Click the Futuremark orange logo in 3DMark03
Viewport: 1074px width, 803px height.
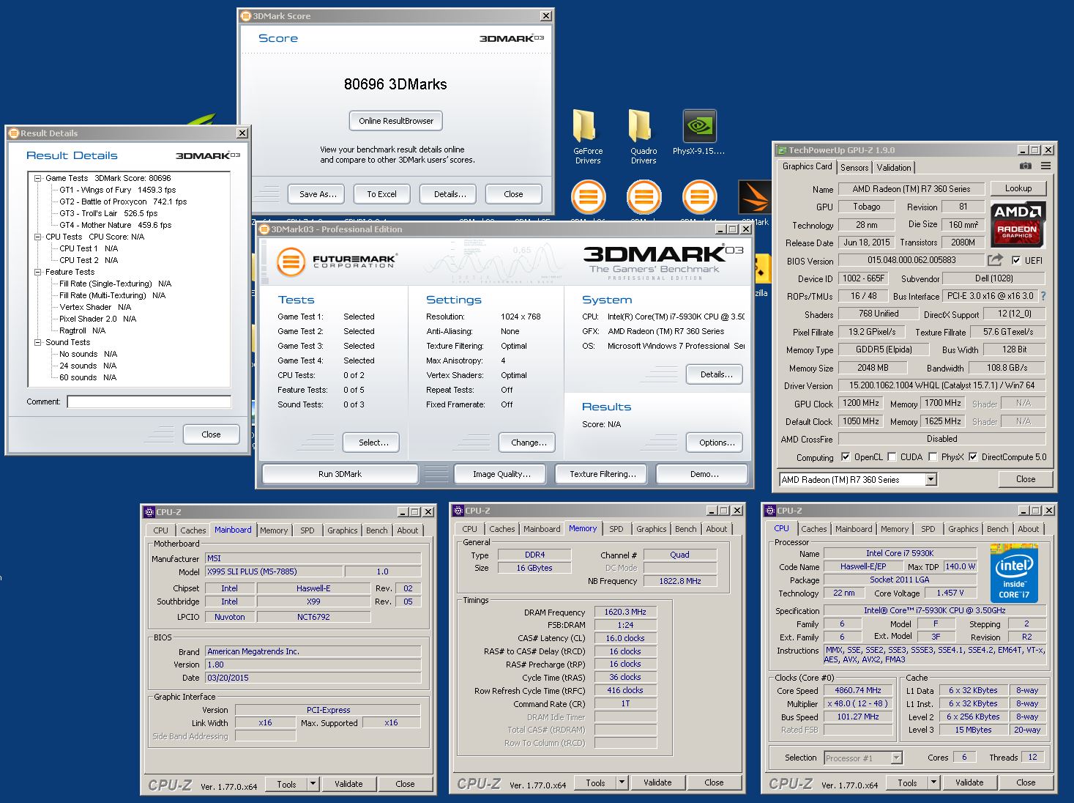click(x=291, y=262)
